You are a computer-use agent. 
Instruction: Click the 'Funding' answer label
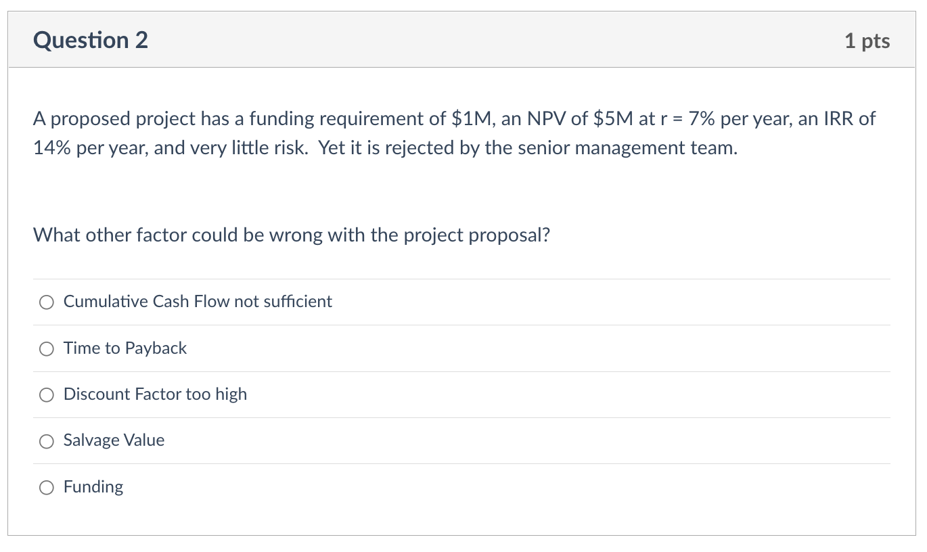93,486
